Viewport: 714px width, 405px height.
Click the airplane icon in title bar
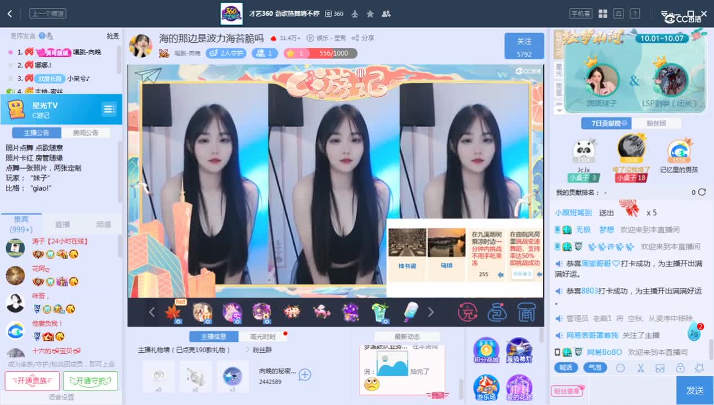pos(355,13)
